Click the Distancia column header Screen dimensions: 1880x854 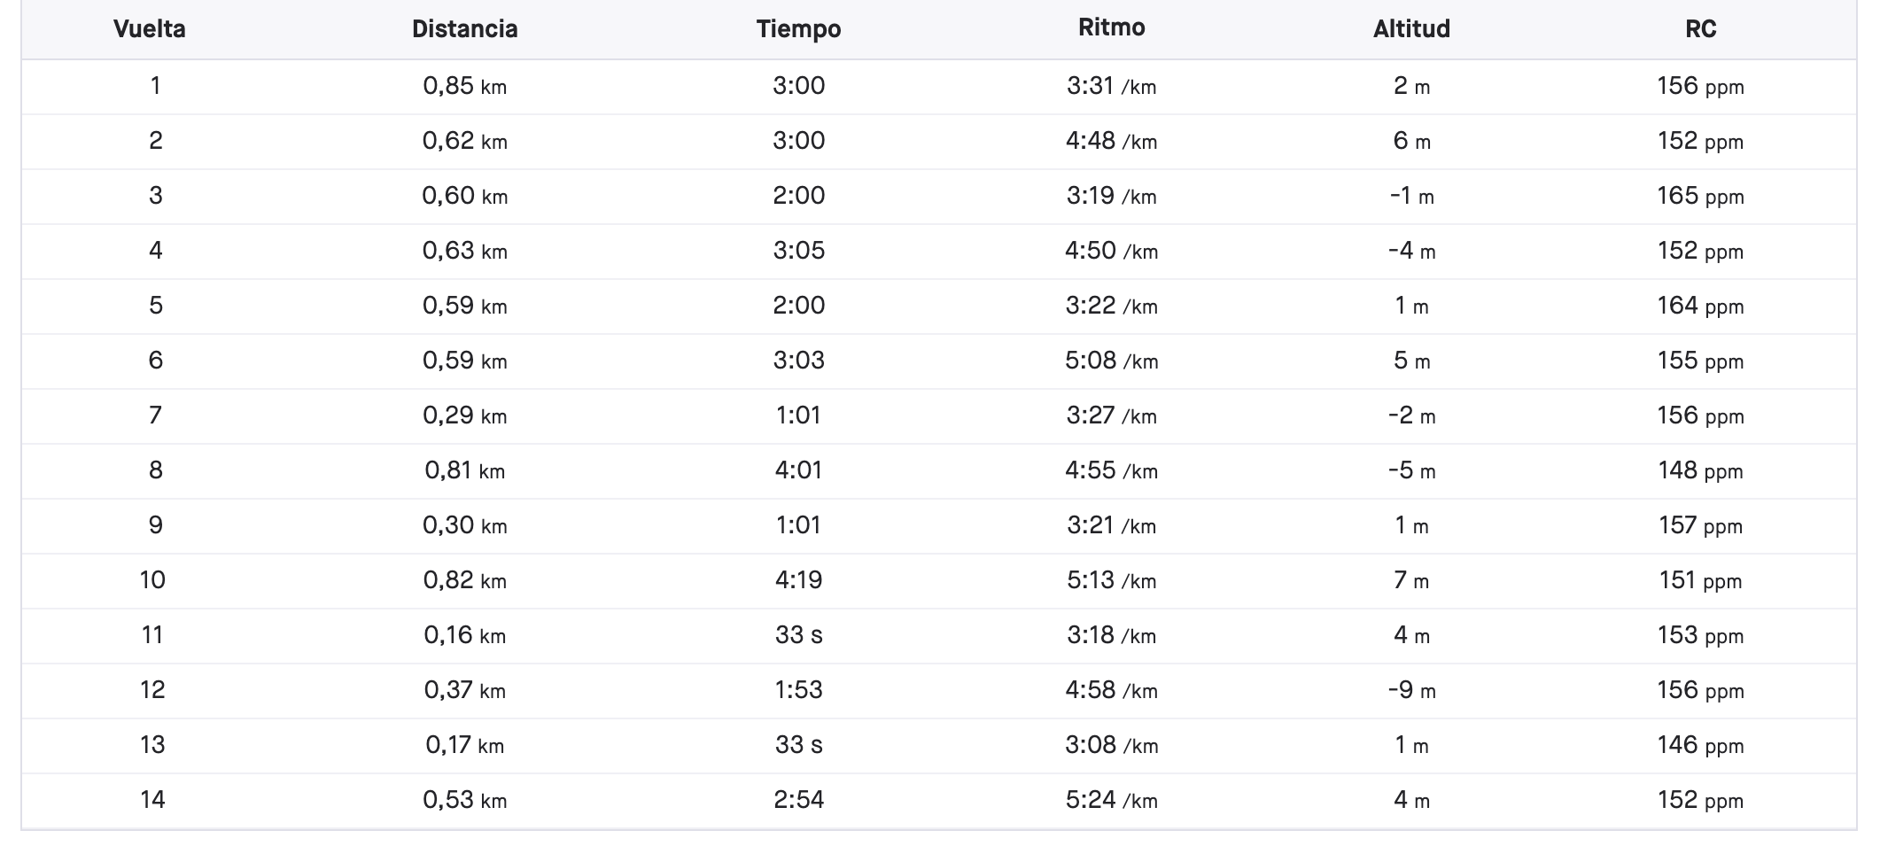click(x=464, y=29)
